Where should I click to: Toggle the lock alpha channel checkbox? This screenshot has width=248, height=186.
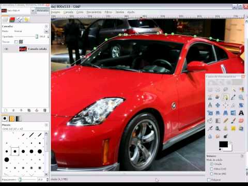point(16,42)
